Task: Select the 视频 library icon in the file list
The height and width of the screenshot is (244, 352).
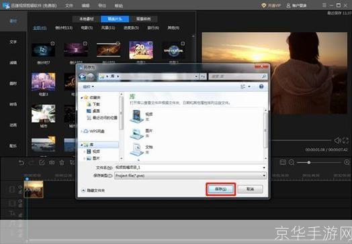Action: (137, 116)
